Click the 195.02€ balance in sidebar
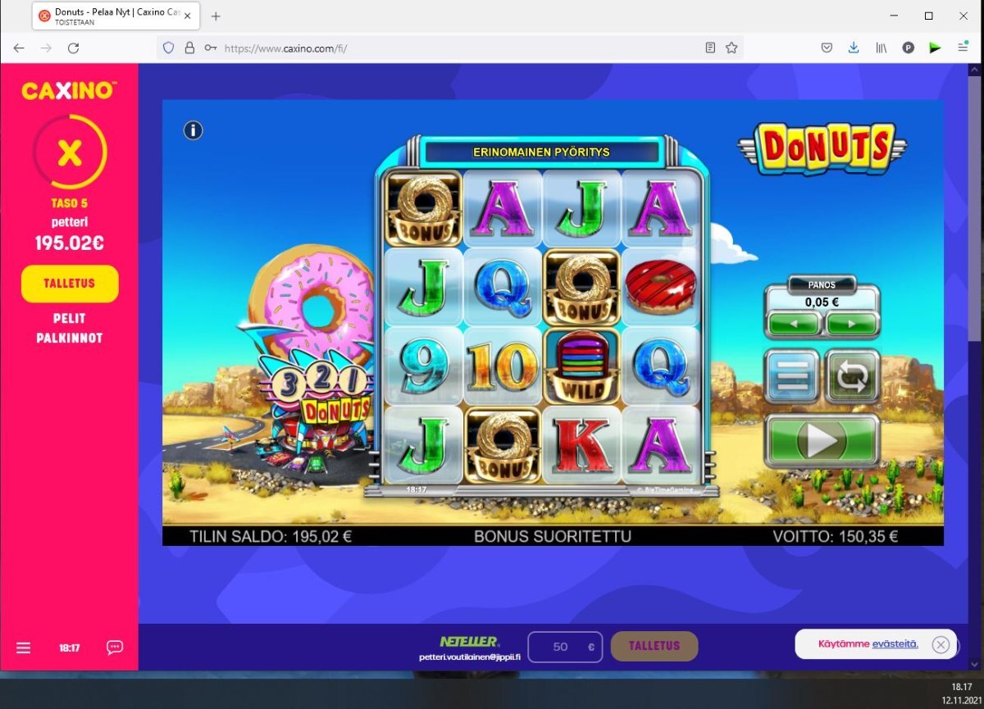 (70, 243)
